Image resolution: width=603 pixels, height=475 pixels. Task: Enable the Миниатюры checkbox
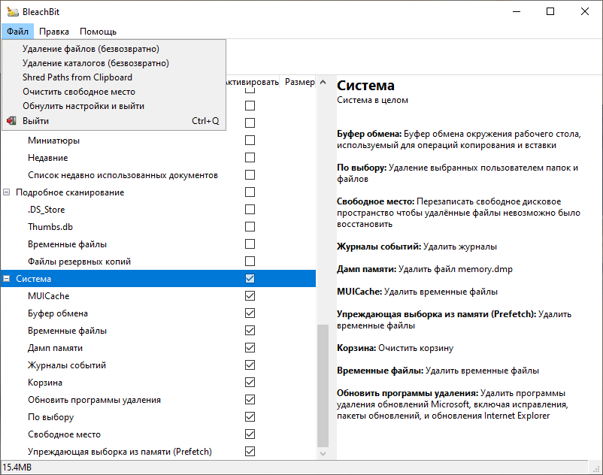click(x=250, y=141)
